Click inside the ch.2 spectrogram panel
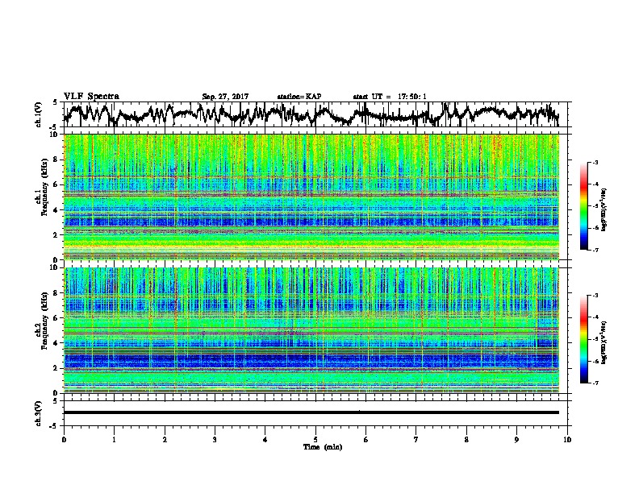639x493 pixels. click(311, 330)
